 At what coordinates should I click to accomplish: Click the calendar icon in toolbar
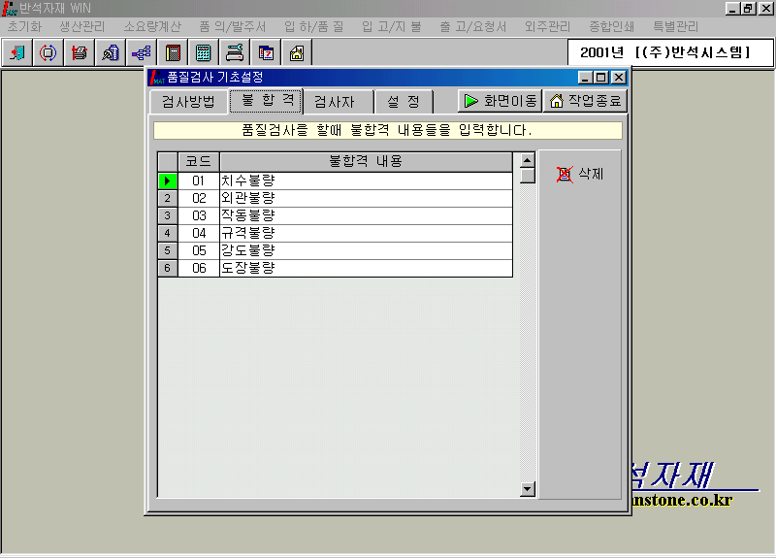pos(266,53)
